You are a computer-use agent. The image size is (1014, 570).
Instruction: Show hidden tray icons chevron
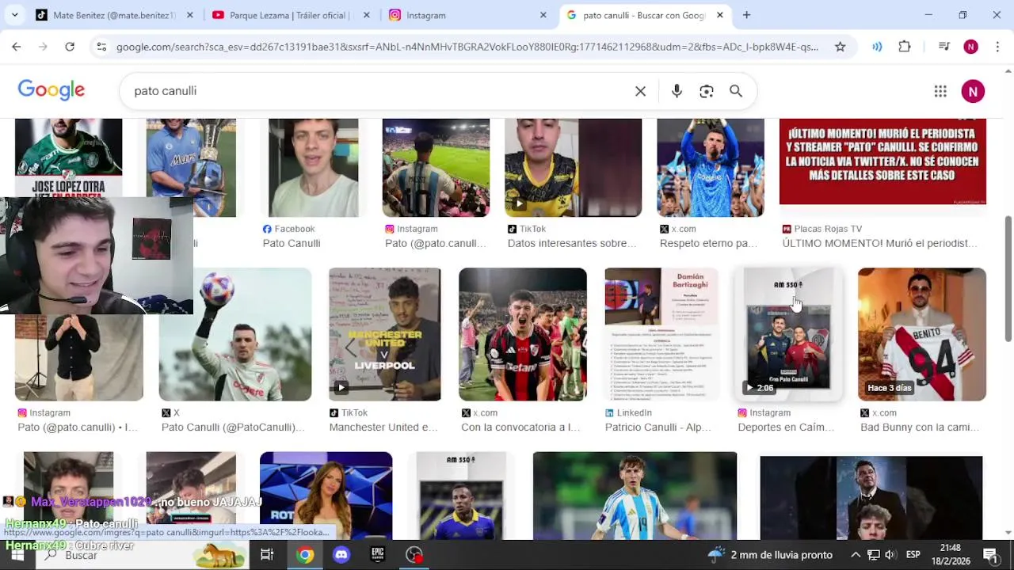coord(856,555)
